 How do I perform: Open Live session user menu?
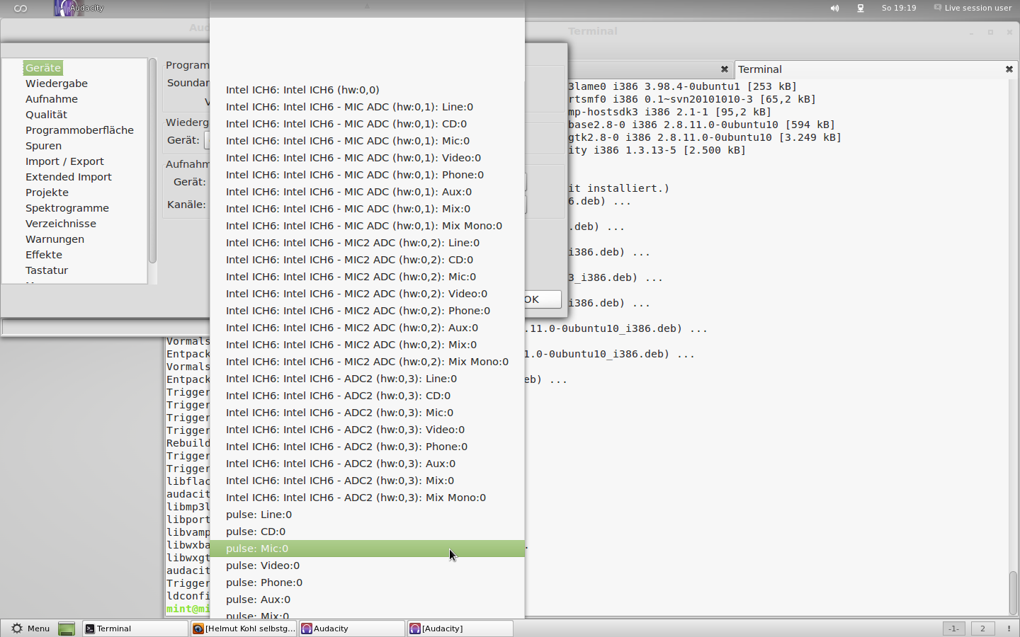[x=973, y=8]
